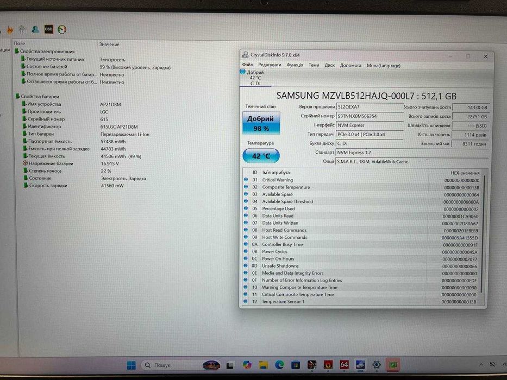Select the Data Units Written attribute row
Screen dimensions: 507x380
pos(361,223)
